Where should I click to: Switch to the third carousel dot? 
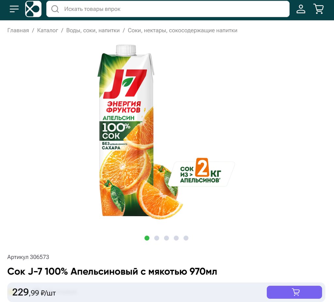point(166,238)
